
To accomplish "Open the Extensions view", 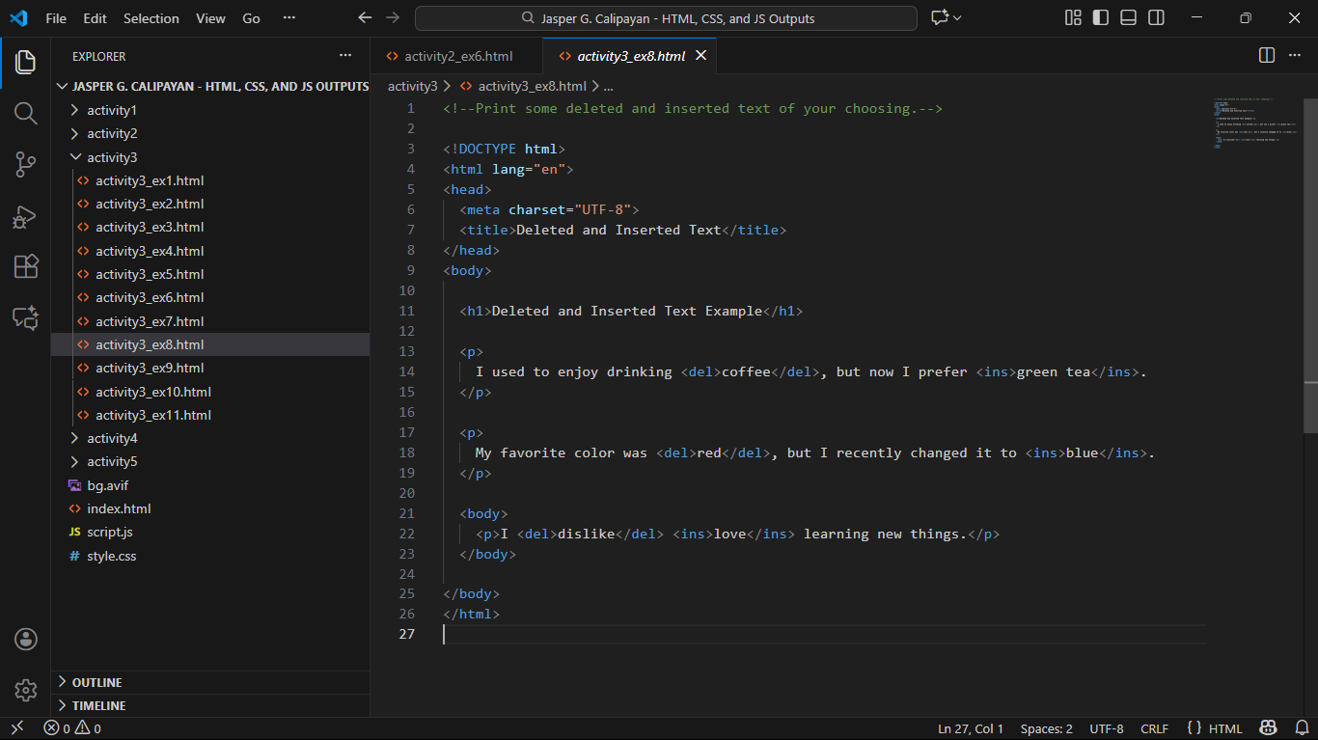I will [26, 266].
